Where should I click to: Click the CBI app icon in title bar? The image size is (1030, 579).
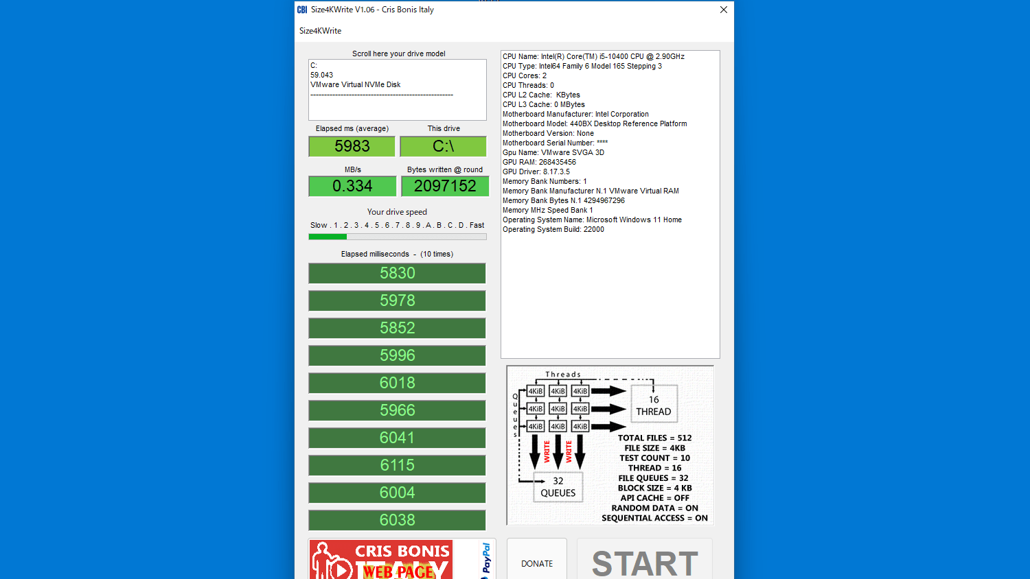[302, 10]
